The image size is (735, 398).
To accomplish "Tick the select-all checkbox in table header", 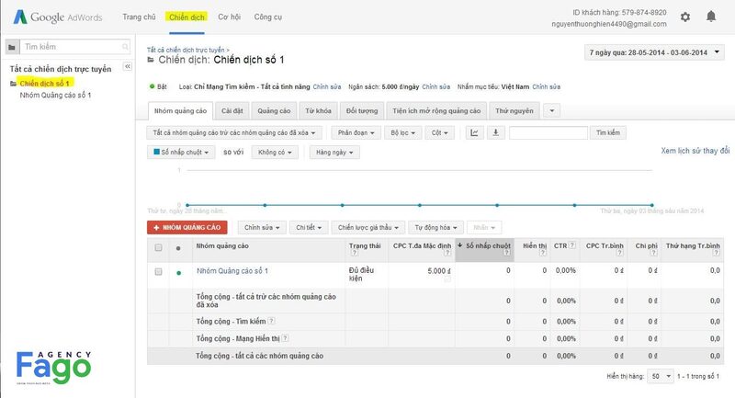I will tap(158, 248).
